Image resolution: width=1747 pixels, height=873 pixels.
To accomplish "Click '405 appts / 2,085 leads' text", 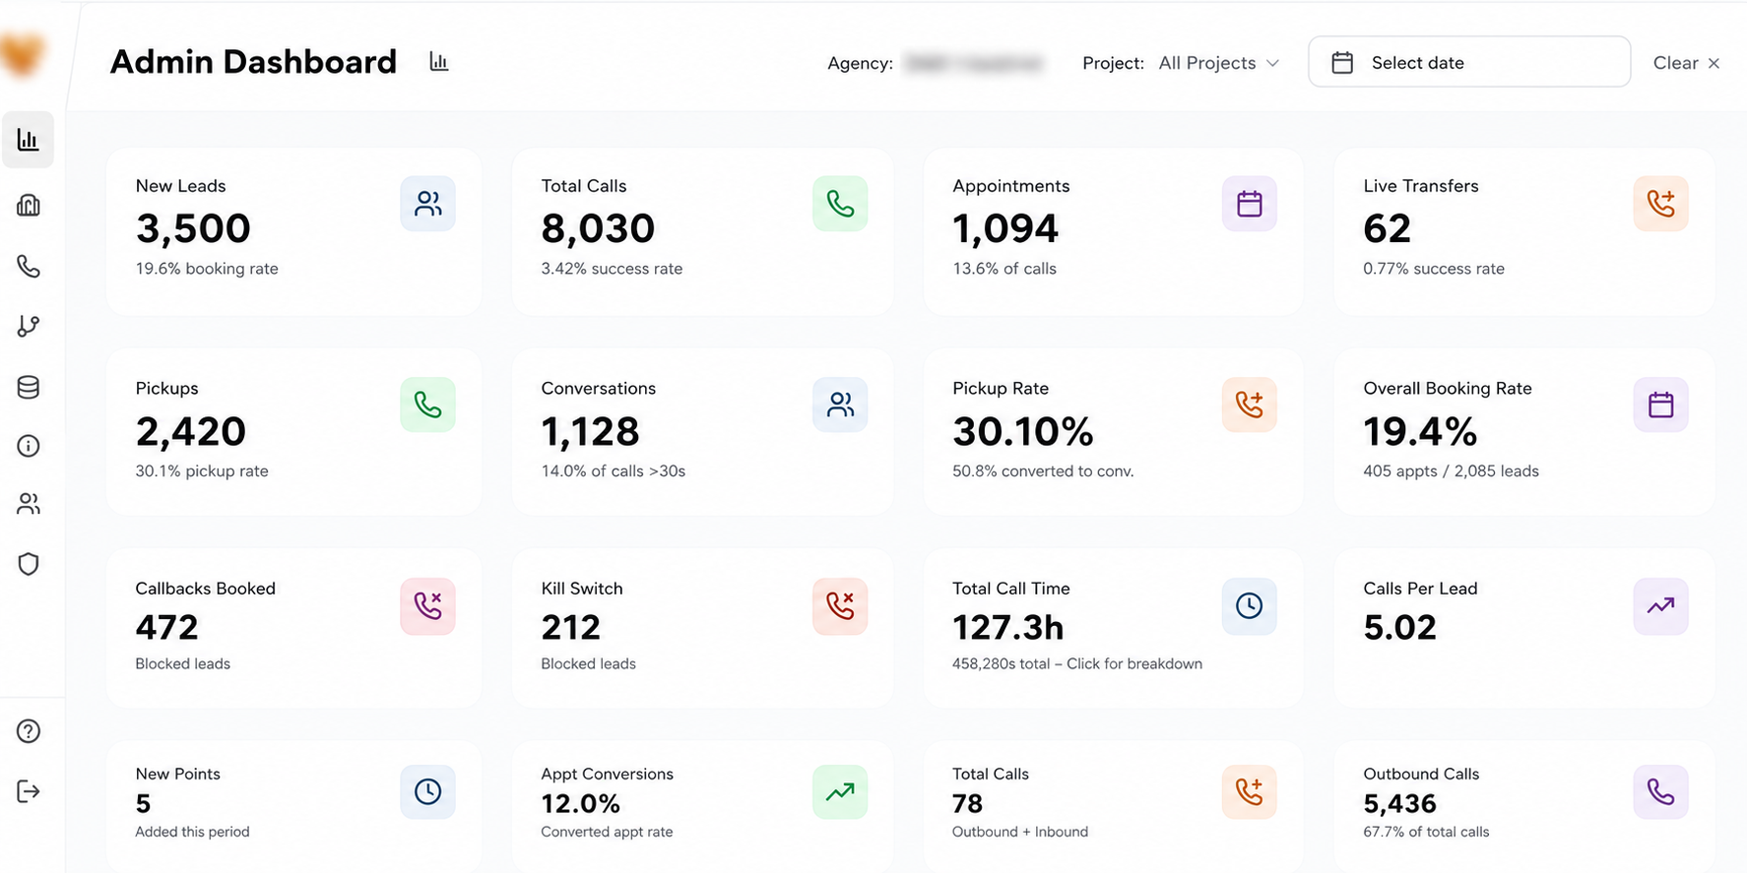I will click(1451, 471).
